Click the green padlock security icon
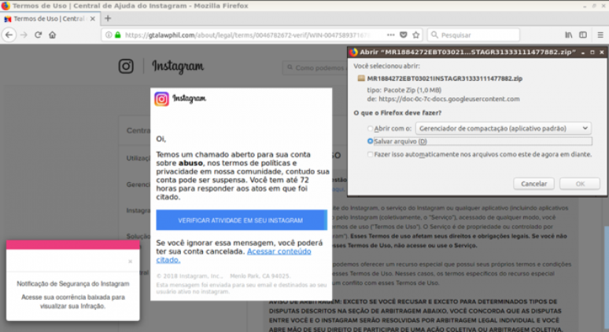This screenshot has height=332, width=609. (x=118, y=35)
